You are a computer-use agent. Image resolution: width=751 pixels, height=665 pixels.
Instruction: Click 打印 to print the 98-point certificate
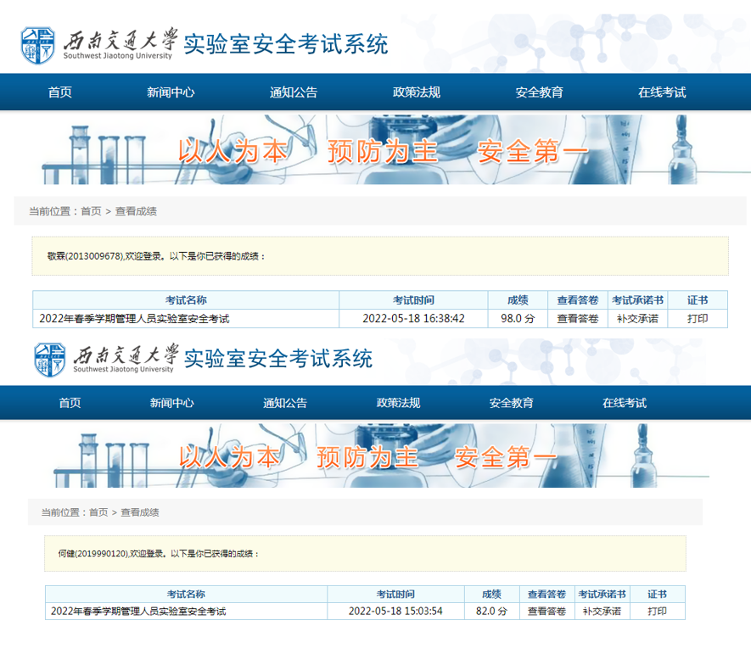pyautogui.click(x=697, y=319)
